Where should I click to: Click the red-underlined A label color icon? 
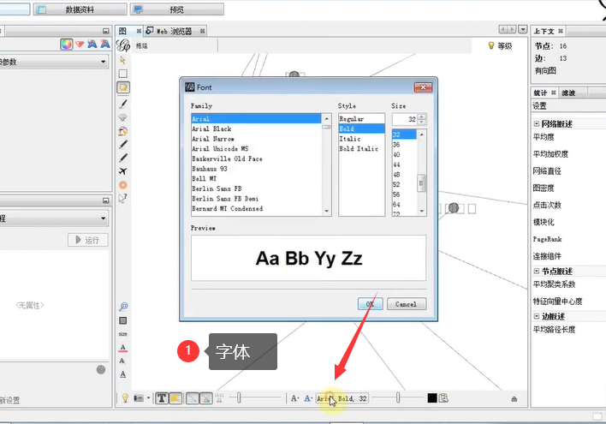[123, 348]
